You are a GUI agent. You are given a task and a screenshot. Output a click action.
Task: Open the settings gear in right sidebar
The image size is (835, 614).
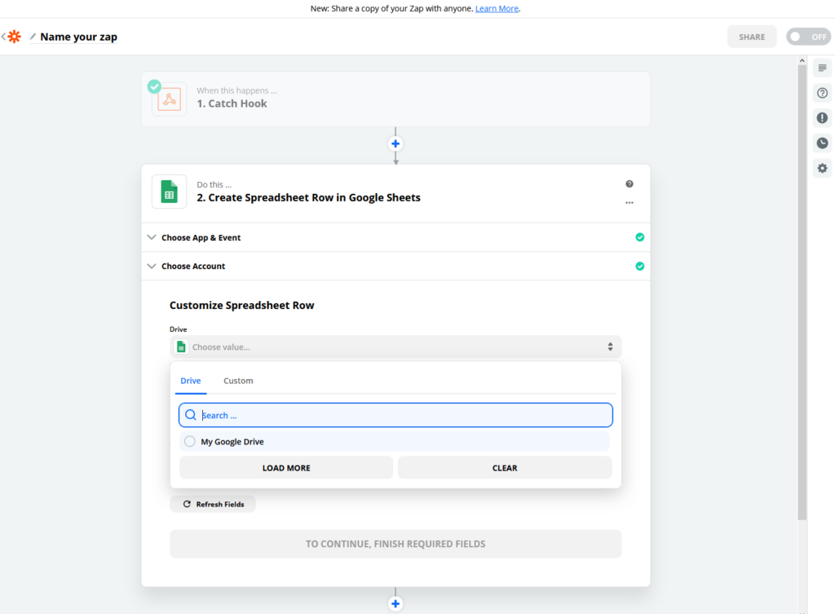click(x=822, y=168)
